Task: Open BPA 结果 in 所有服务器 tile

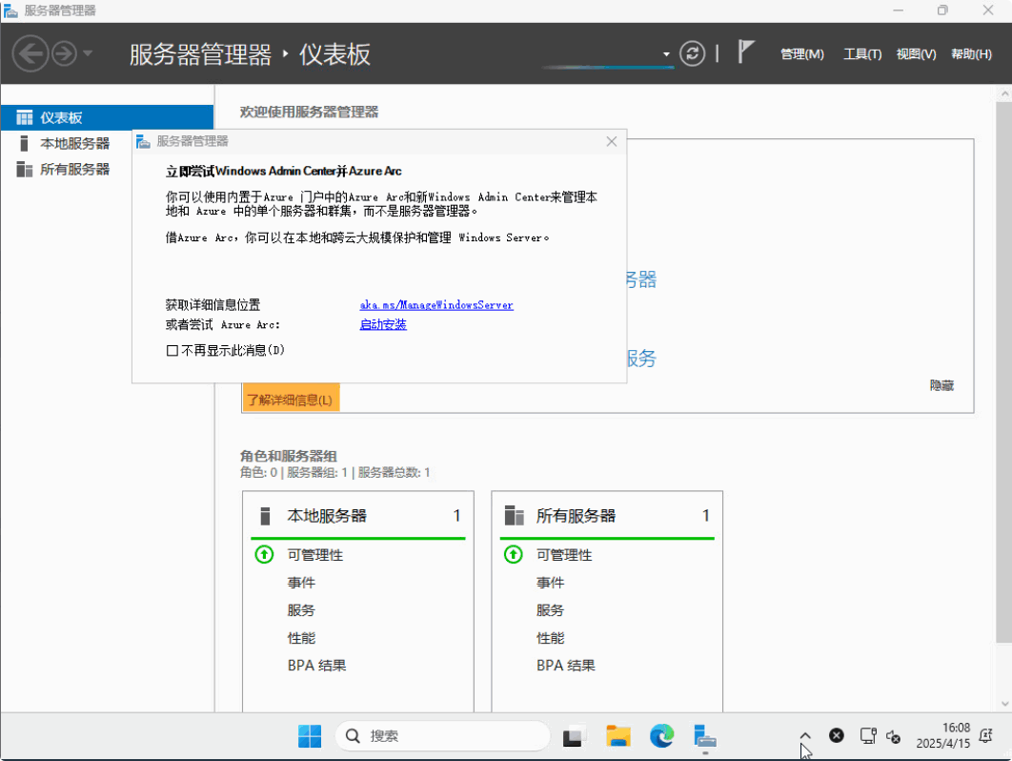Action: 566,666
